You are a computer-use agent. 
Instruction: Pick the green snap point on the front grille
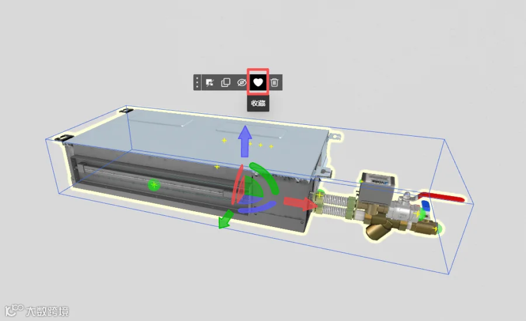pyautogui.click(x=154, y=184)
